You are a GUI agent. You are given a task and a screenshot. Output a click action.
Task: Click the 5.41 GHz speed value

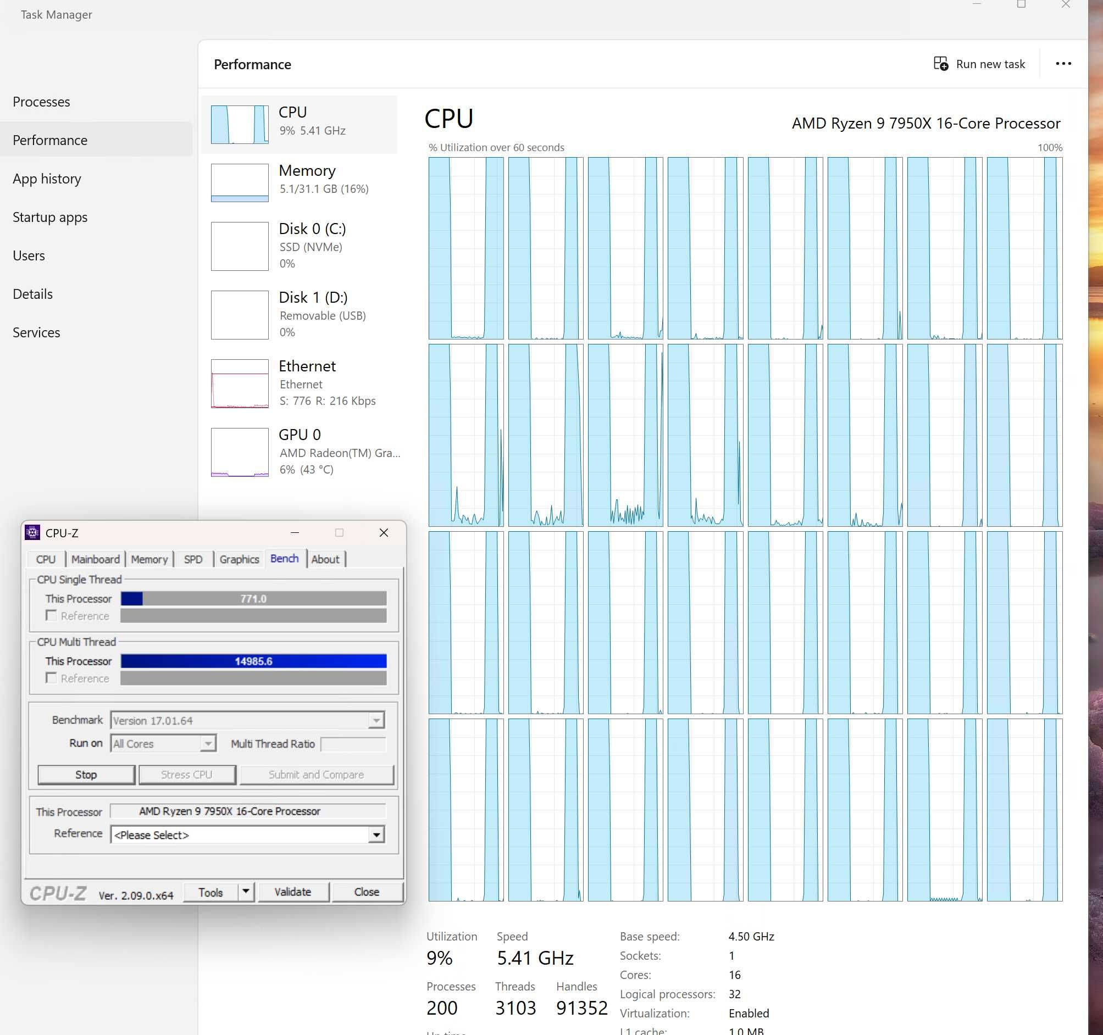535,958
